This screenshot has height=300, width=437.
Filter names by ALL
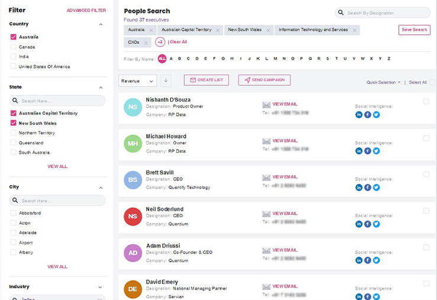coord(162,59)
